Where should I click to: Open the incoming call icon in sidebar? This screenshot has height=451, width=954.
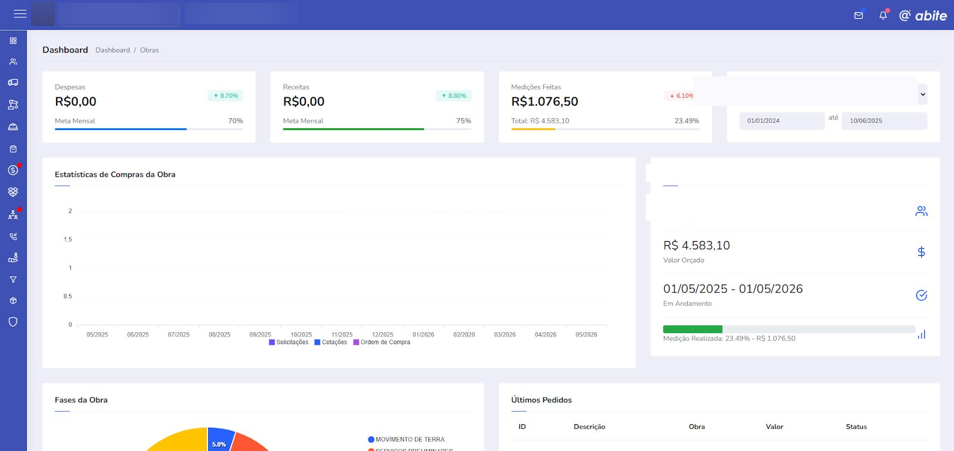coord(13,236)
